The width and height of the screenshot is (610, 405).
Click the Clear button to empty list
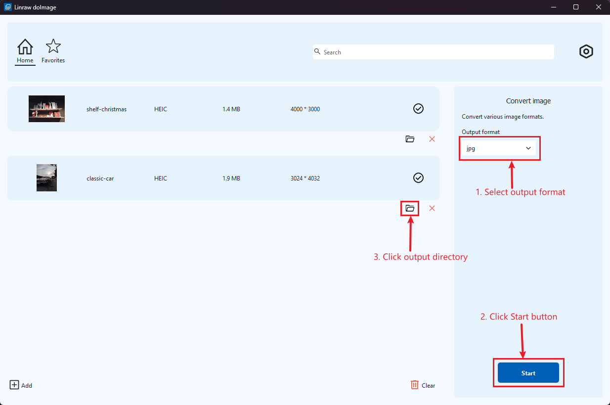pos(423,385)
